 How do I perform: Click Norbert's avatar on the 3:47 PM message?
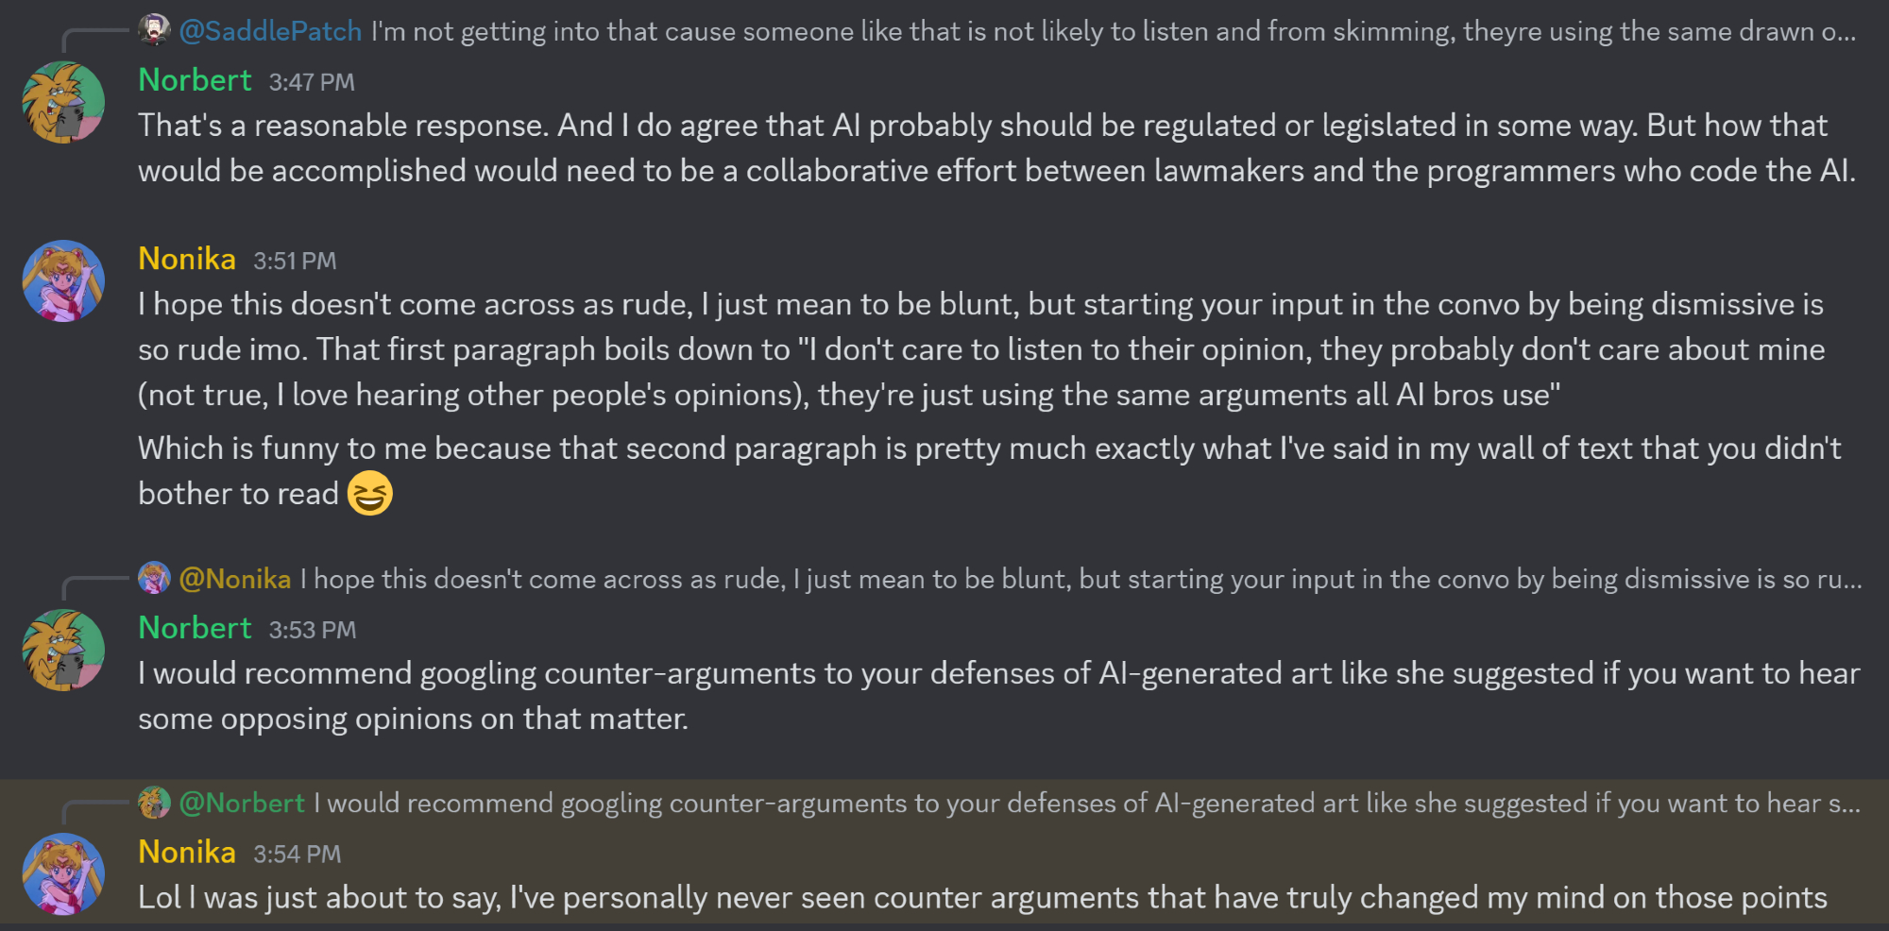[63, 102]
